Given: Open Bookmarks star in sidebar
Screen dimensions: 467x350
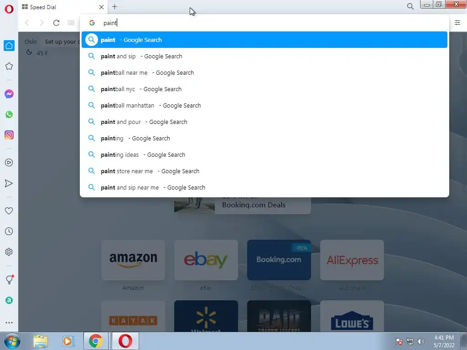Looking at the screenshot, I should coord(9,66).
